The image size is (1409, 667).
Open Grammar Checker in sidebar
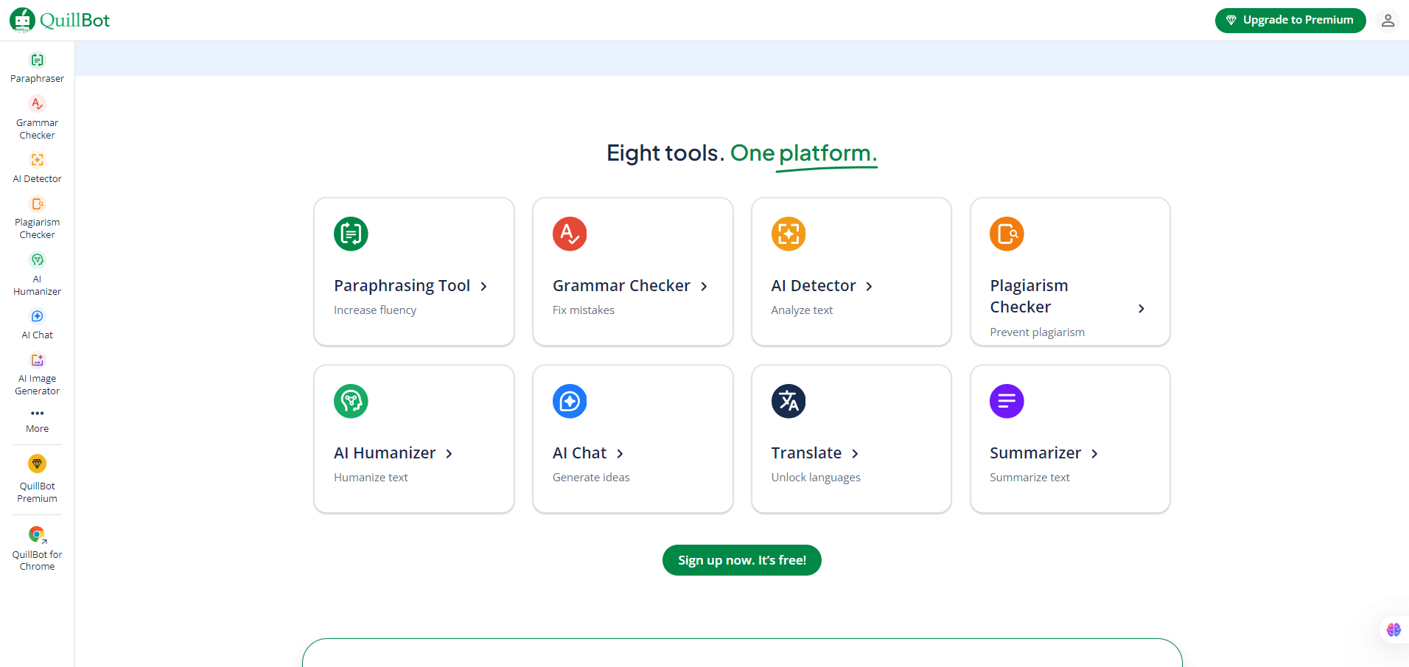pyautogui.click(x=37, y=118)
